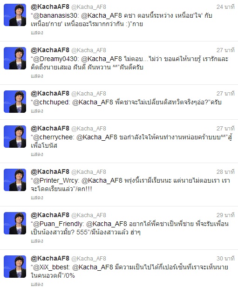Click the avatar beside the @Printer_Wrcy tweet
The image size is (238, 288).
coord(15,180)
